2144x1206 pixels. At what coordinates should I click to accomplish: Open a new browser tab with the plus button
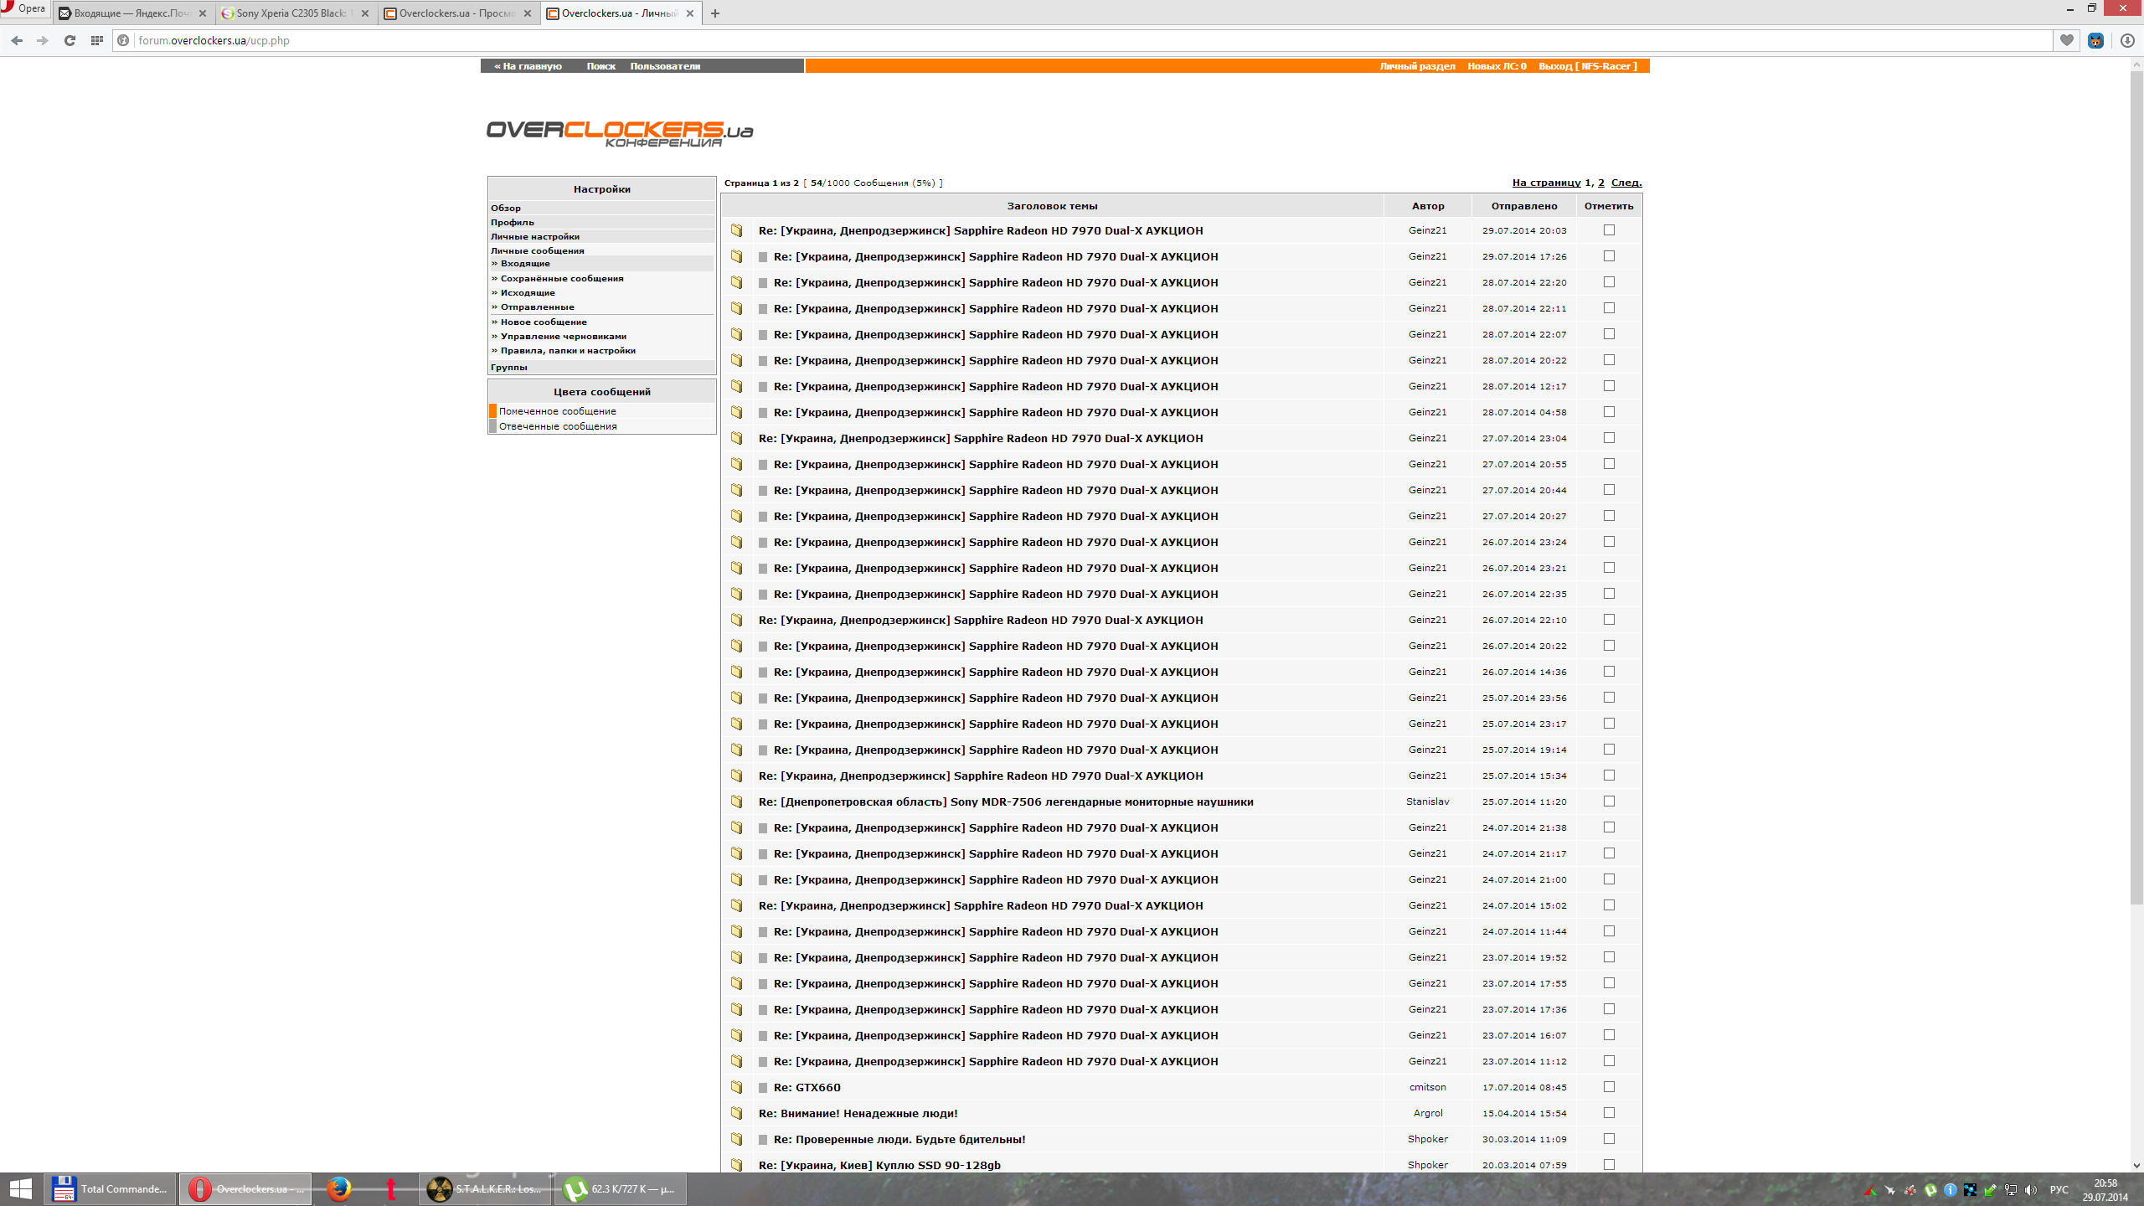click(x=715, y=13)
